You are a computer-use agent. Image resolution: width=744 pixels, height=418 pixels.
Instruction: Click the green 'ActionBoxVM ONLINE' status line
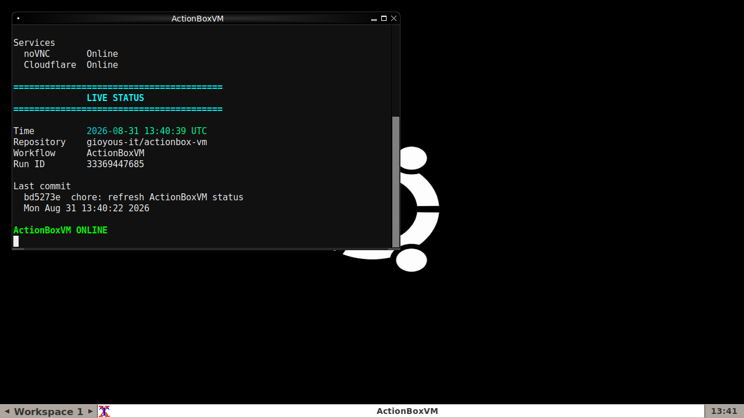point(60,230)
